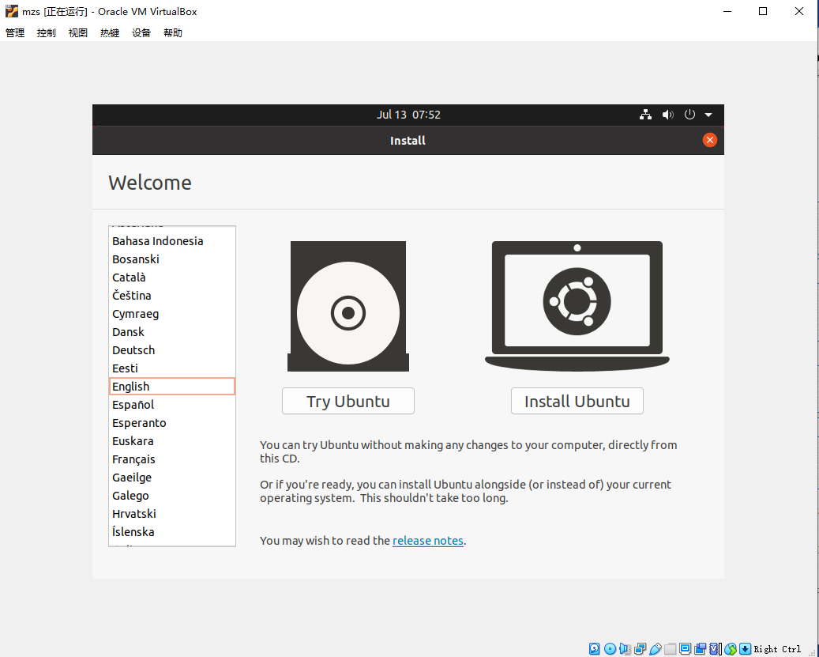The height and width of the screenshot is (657, 819).
Task: Select Čeština language
Action: click(172, 296)
